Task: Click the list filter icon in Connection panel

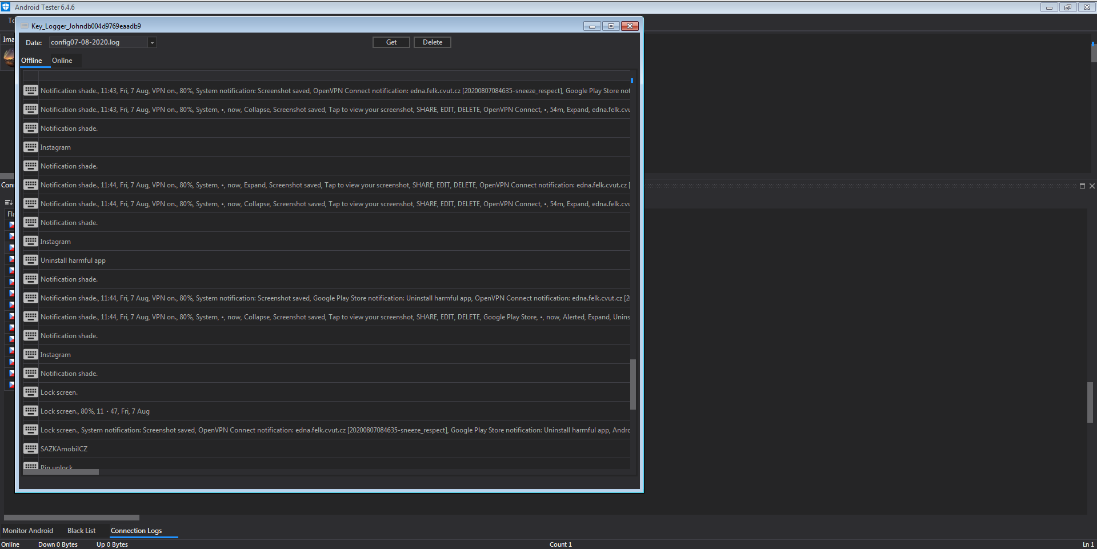Action: click(9, 202)
